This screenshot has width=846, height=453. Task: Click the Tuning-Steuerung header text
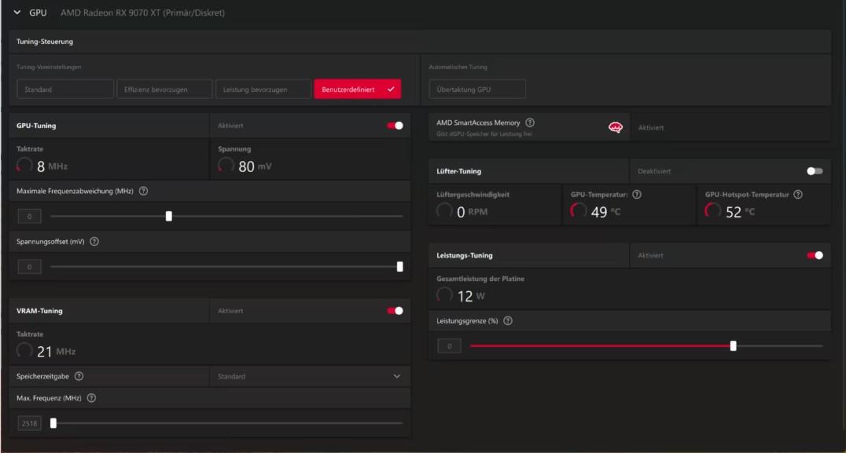[x=45, y=42]
